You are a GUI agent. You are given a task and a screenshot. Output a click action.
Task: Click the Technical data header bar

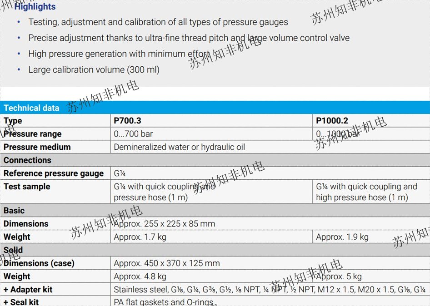pyautogui.click(x=215, y=108)
